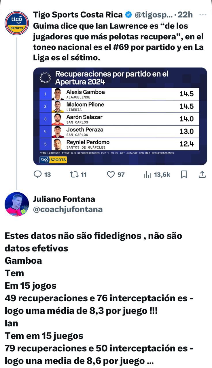Screen dimensions: 212x368
Task: Click the Juliano Fontana display name
Action: (x=64, y=199)
